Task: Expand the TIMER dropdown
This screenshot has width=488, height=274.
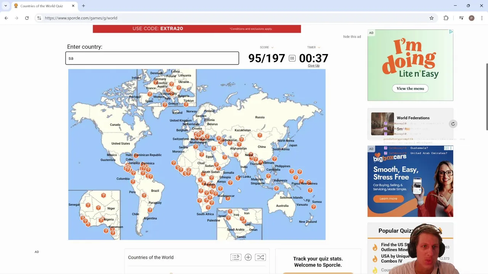Action: point(313,47)
